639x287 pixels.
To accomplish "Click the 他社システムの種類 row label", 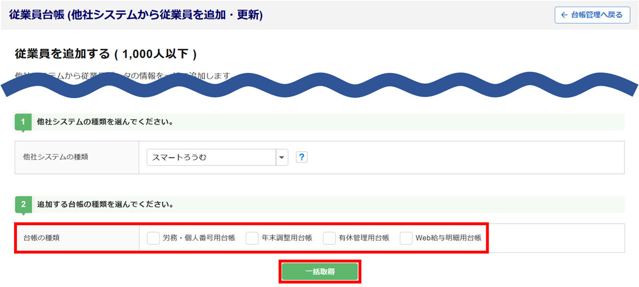I will click(x=55, y=157).
